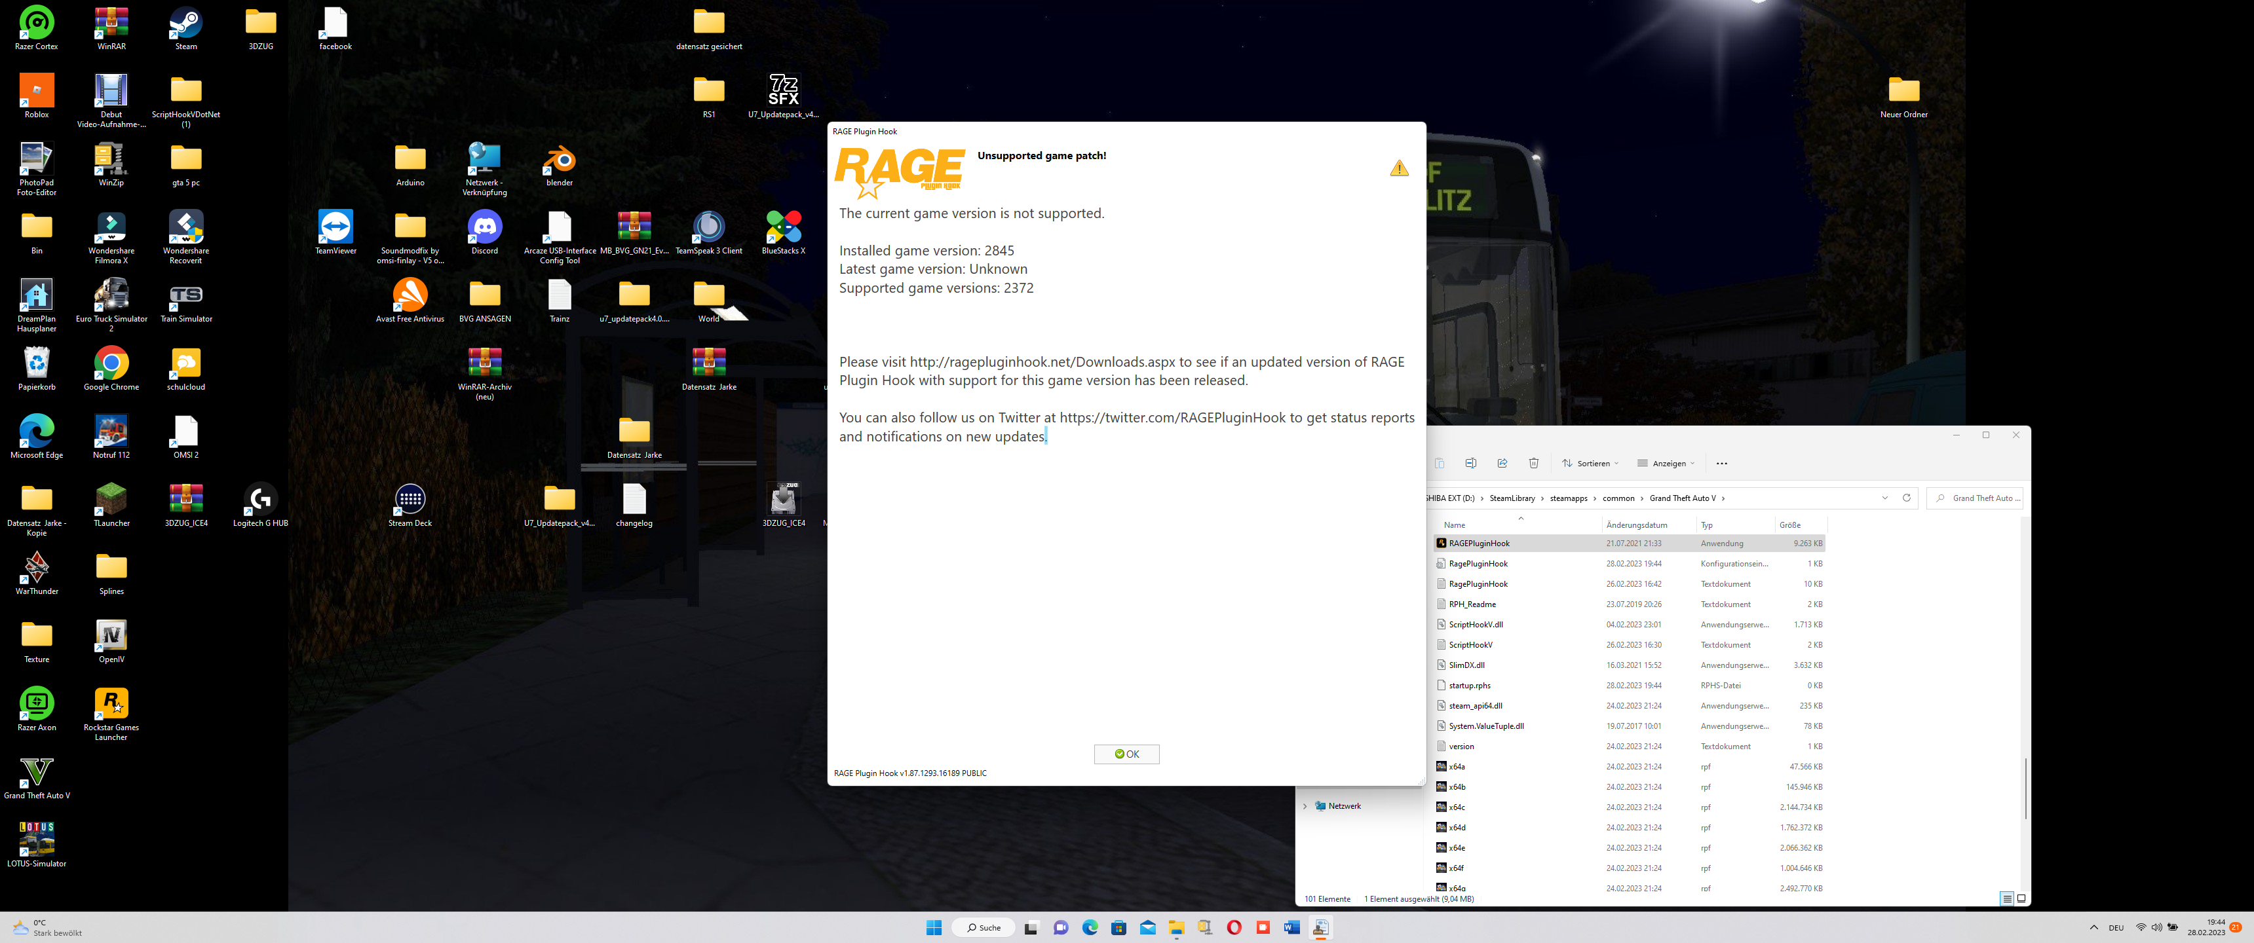Expand the Netzwerk tree node
Viewport: 2254px width, 943px height.
1305,807
